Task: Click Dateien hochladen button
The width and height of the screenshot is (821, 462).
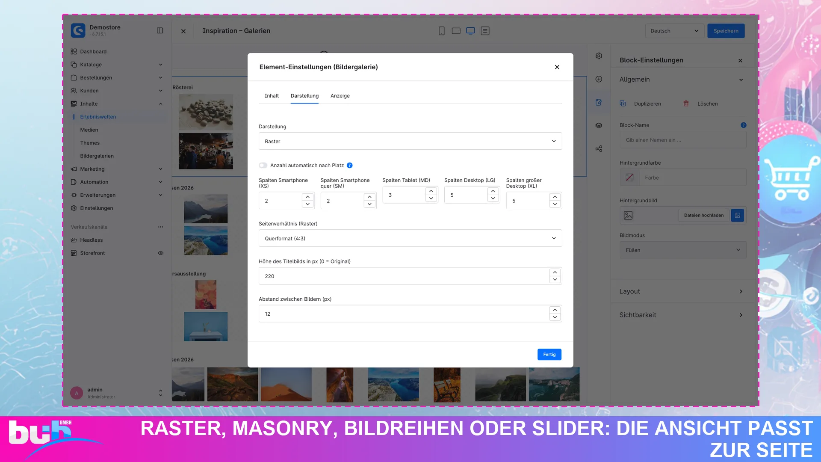Action: 703,215
